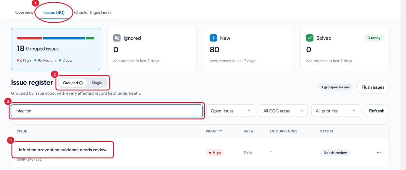Open the Solved occurrences card
406x170 pixels.
pos(345,49)
